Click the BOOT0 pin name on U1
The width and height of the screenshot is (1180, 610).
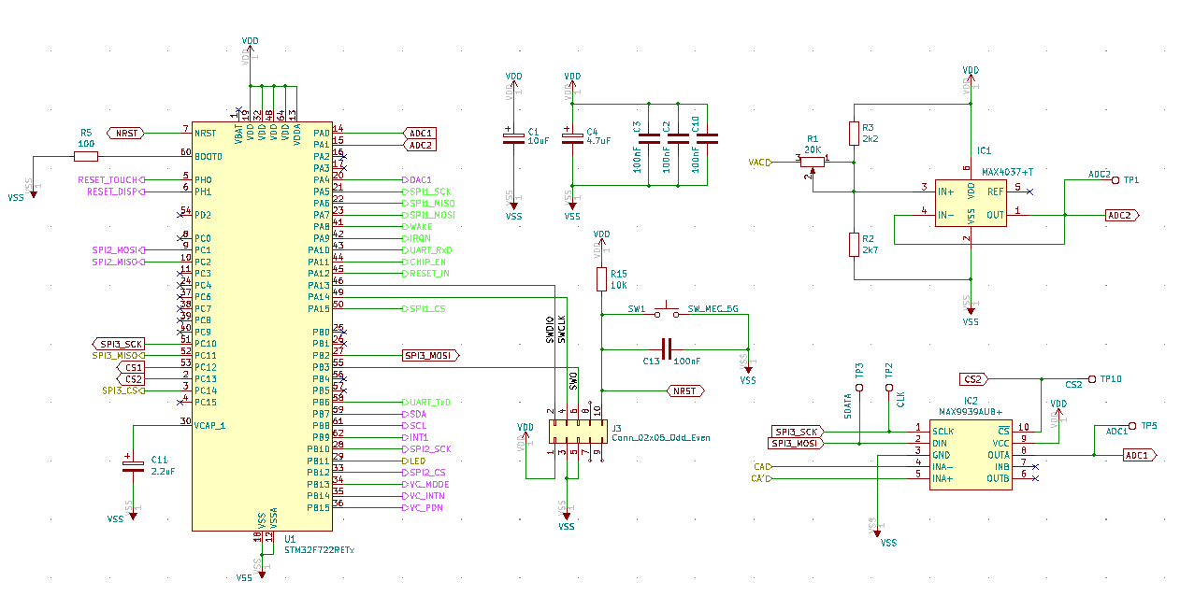(x=209, y=156)
